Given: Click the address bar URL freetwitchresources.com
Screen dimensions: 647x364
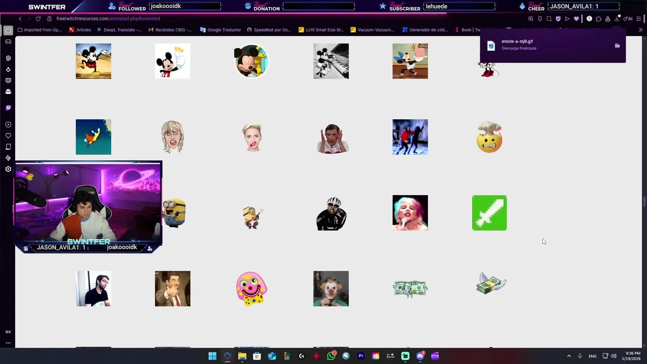Looking at the screenshot, I should (108, 19).
